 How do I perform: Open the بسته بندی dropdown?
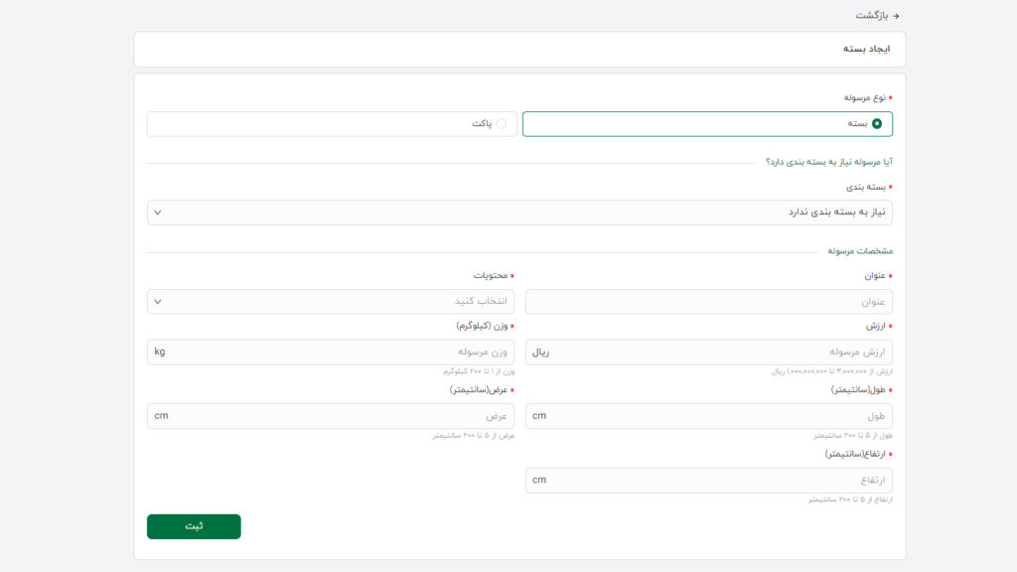click(519, 213)
